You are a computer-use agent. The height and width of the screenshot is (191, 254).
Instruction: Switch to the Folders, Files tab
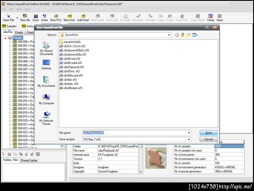[x=11, y=160]
